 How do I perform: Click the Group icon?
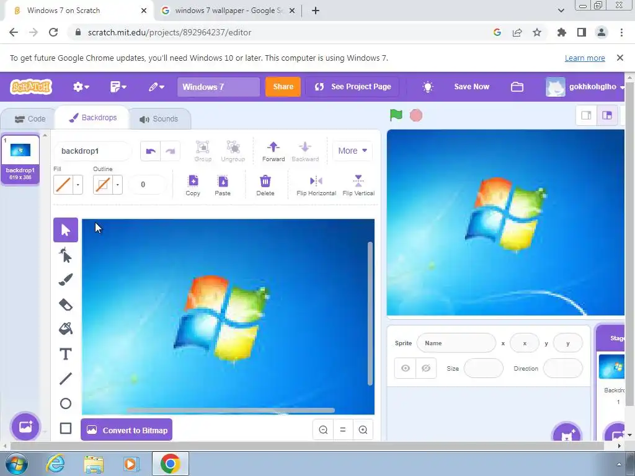tap(203, 151)
